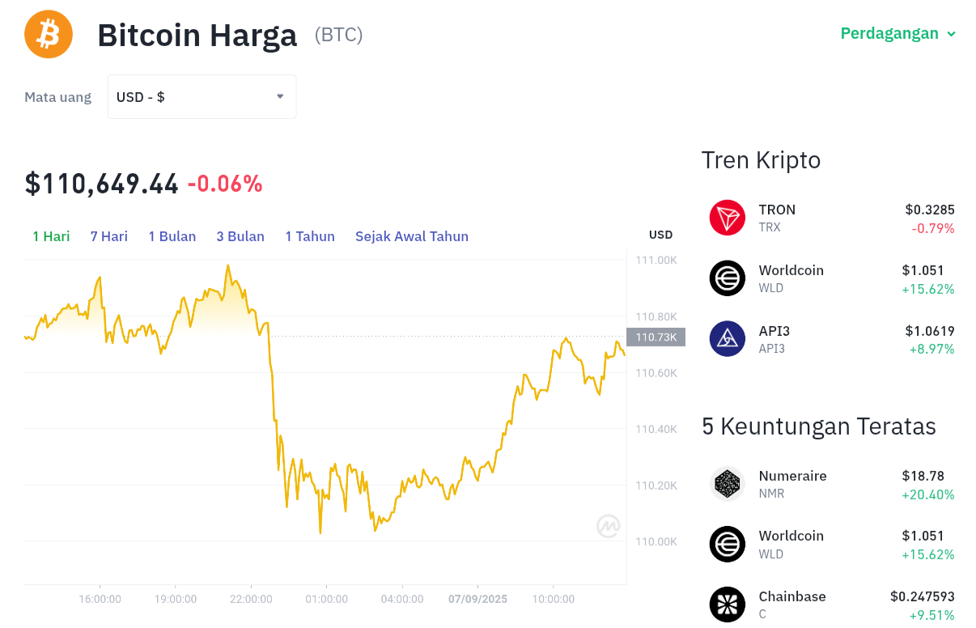Expand the Perdagangan dropdown menu
976x628 pixels.
(x=898, y=33)
